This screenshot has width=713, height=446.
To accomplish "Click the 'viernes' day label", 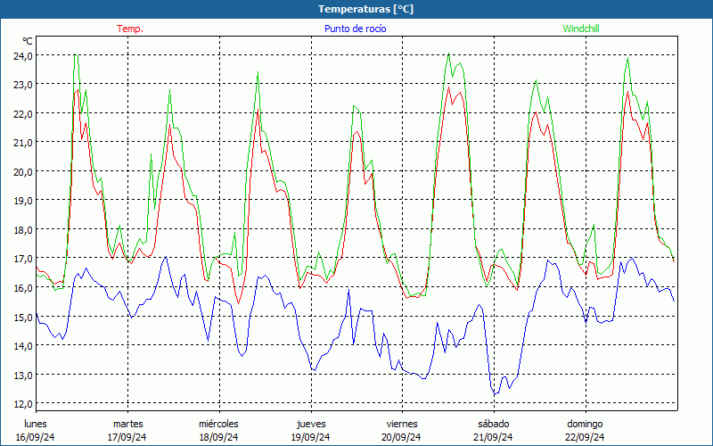I will pyautogui.click(x=402, y=424).
